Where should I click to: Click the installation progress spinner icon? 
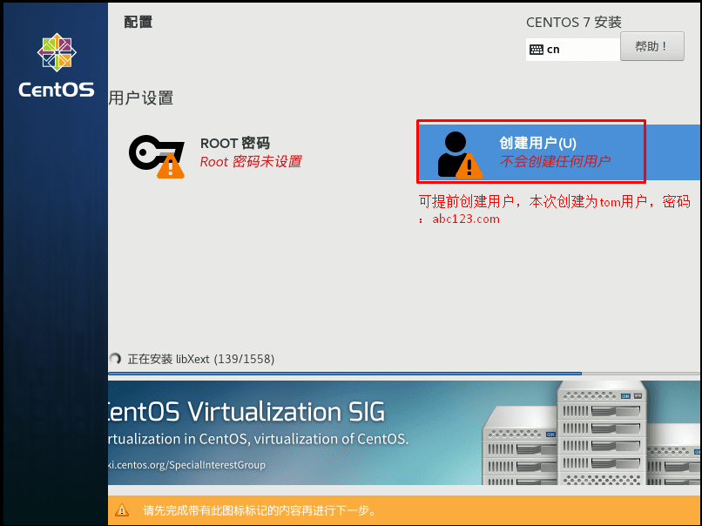(116, 359)
